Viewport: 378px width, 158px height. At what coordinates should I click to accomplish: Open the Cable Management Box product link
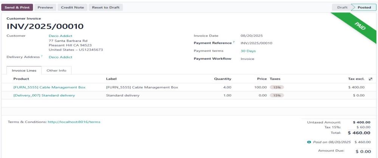50,87
